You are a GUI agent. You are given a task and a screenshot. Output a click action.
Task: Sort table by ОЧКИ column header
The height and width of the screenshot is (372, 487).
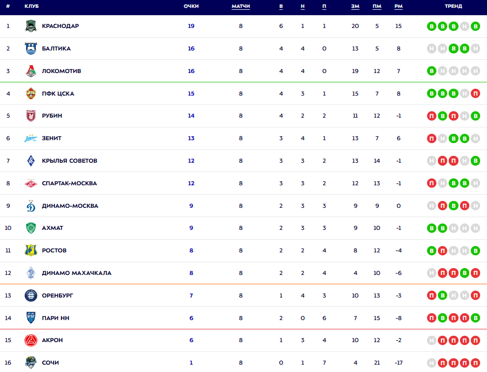click(191, 6)
